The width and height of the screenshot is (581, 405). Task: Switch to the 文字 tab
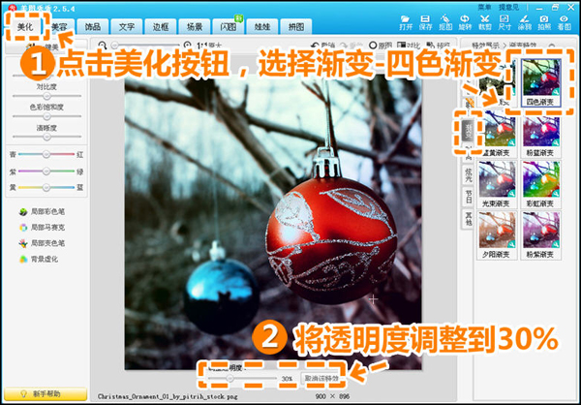[x=126, y=26]
